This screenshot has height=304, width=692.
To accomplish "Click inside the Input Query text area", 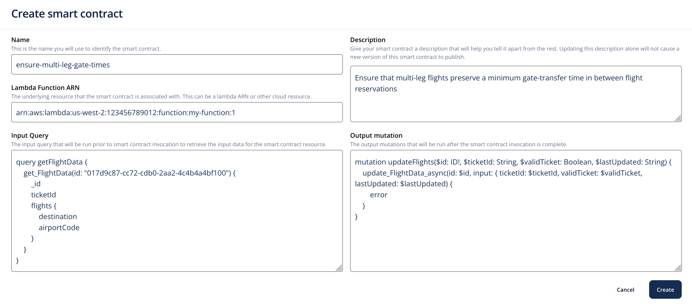I will point(177,211).
